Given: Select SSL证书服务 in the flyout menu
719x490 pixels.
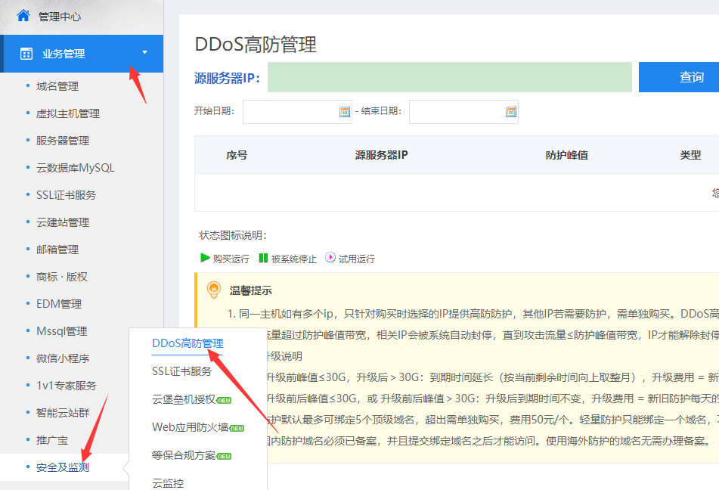Looking at the screenshot, I should tap(181, 371).
